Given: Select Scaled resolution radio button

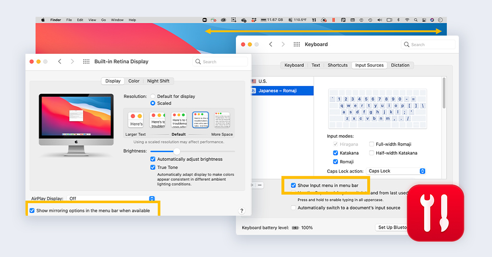Looking at the screenshot, I should pyautogui.click(x=153, y=103).
